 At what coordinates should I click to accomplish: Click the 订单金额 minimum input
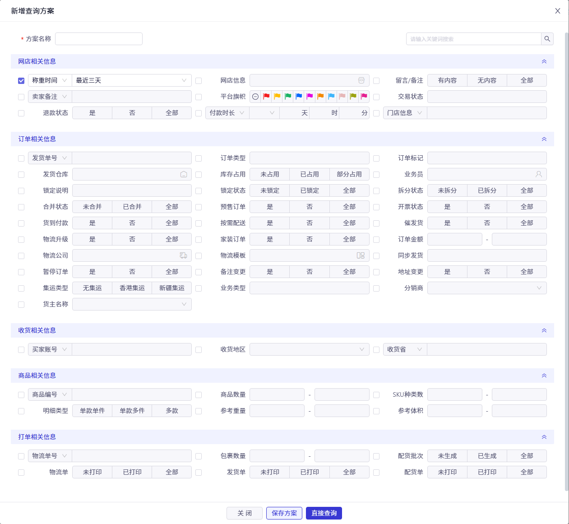pos(455,239)
